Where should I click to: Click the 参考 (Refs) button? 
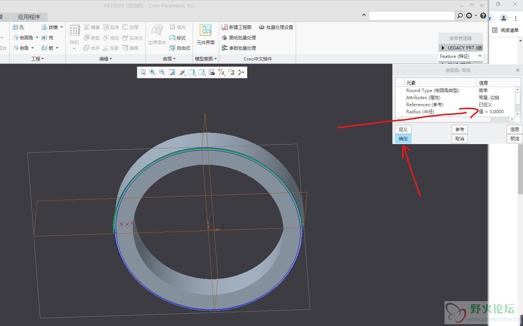tap(460, 129)
